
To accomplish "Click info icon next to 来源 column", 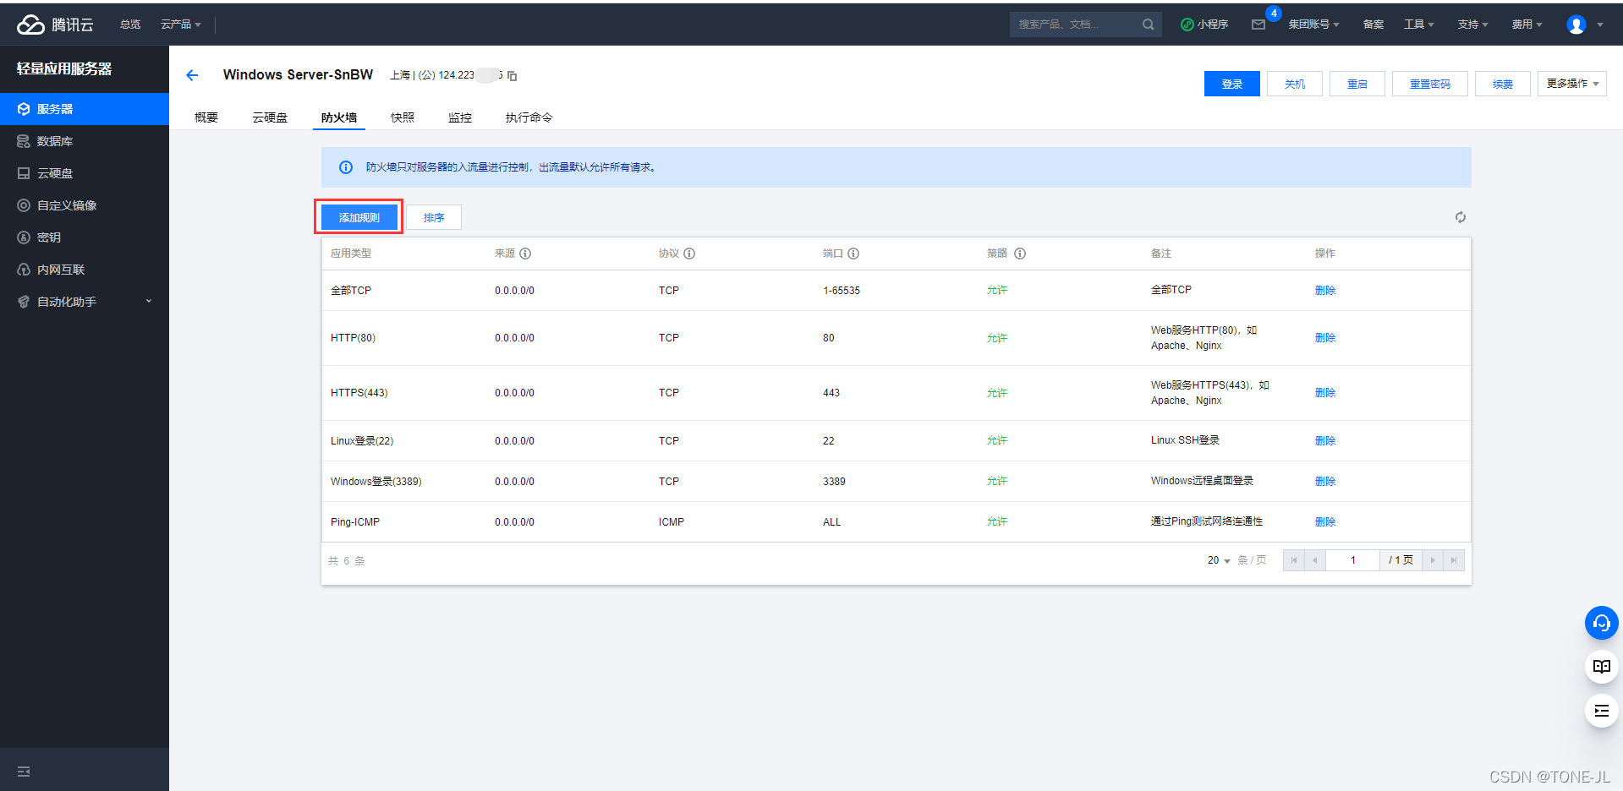I will pyautogui.click(x=525, y=254).
